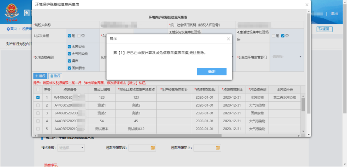Click the table scroll-right arrow
The image size is (347, 167).
(x=299, y=135)
